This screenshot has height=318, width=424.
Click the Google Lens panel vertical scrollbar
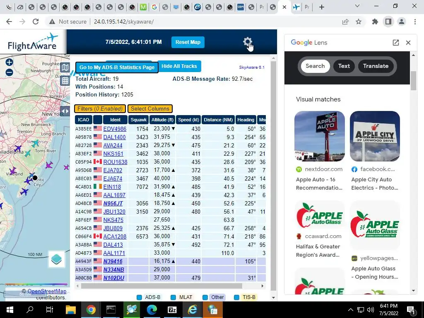413,81
